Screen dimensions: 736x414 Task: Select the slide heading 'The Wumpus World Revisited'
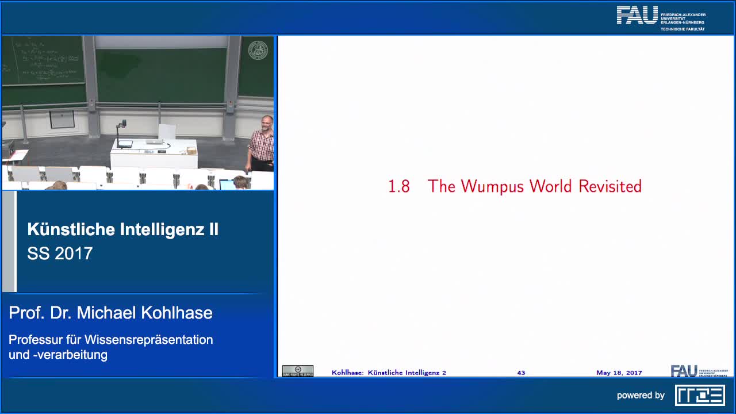point(534,186)
